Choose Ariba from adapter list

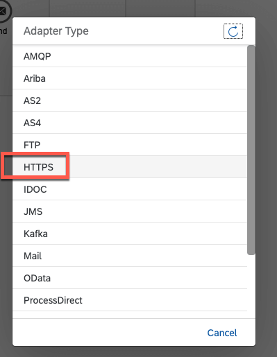click(130, 78)
